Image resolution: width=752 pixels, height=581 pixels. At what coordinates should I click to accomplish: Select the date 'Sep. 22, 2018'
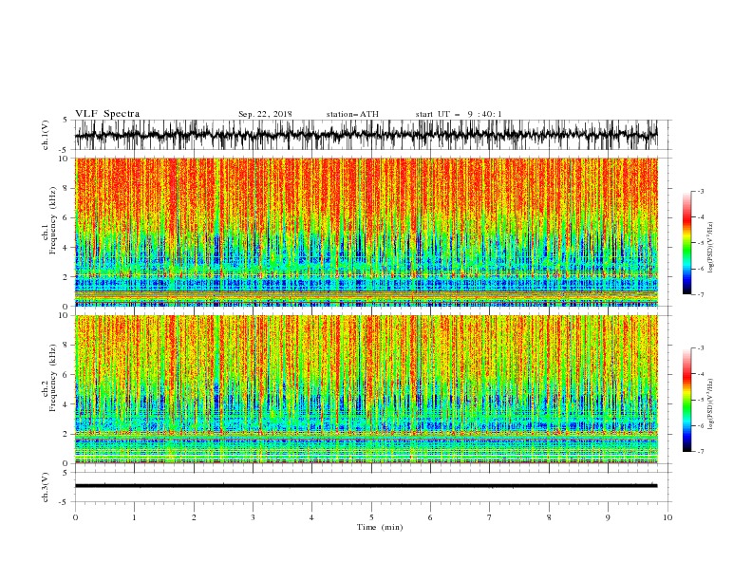265,114
